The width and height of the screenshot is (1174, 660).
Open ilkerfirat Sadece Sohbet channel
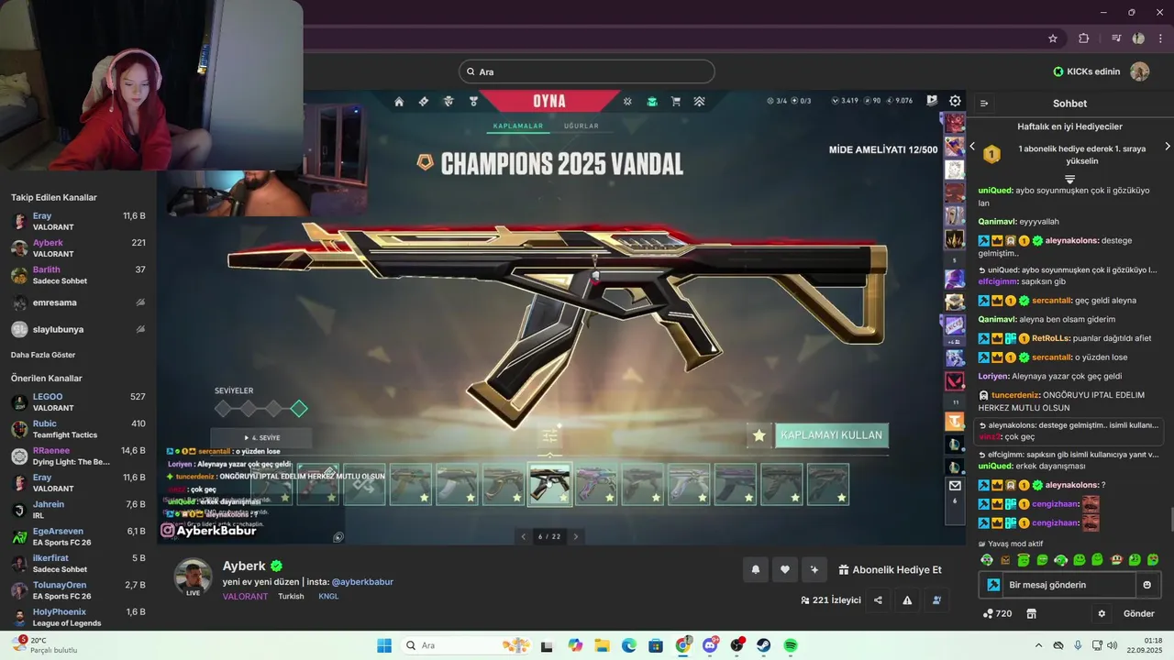pyautogui.click(x=78, y=563)
